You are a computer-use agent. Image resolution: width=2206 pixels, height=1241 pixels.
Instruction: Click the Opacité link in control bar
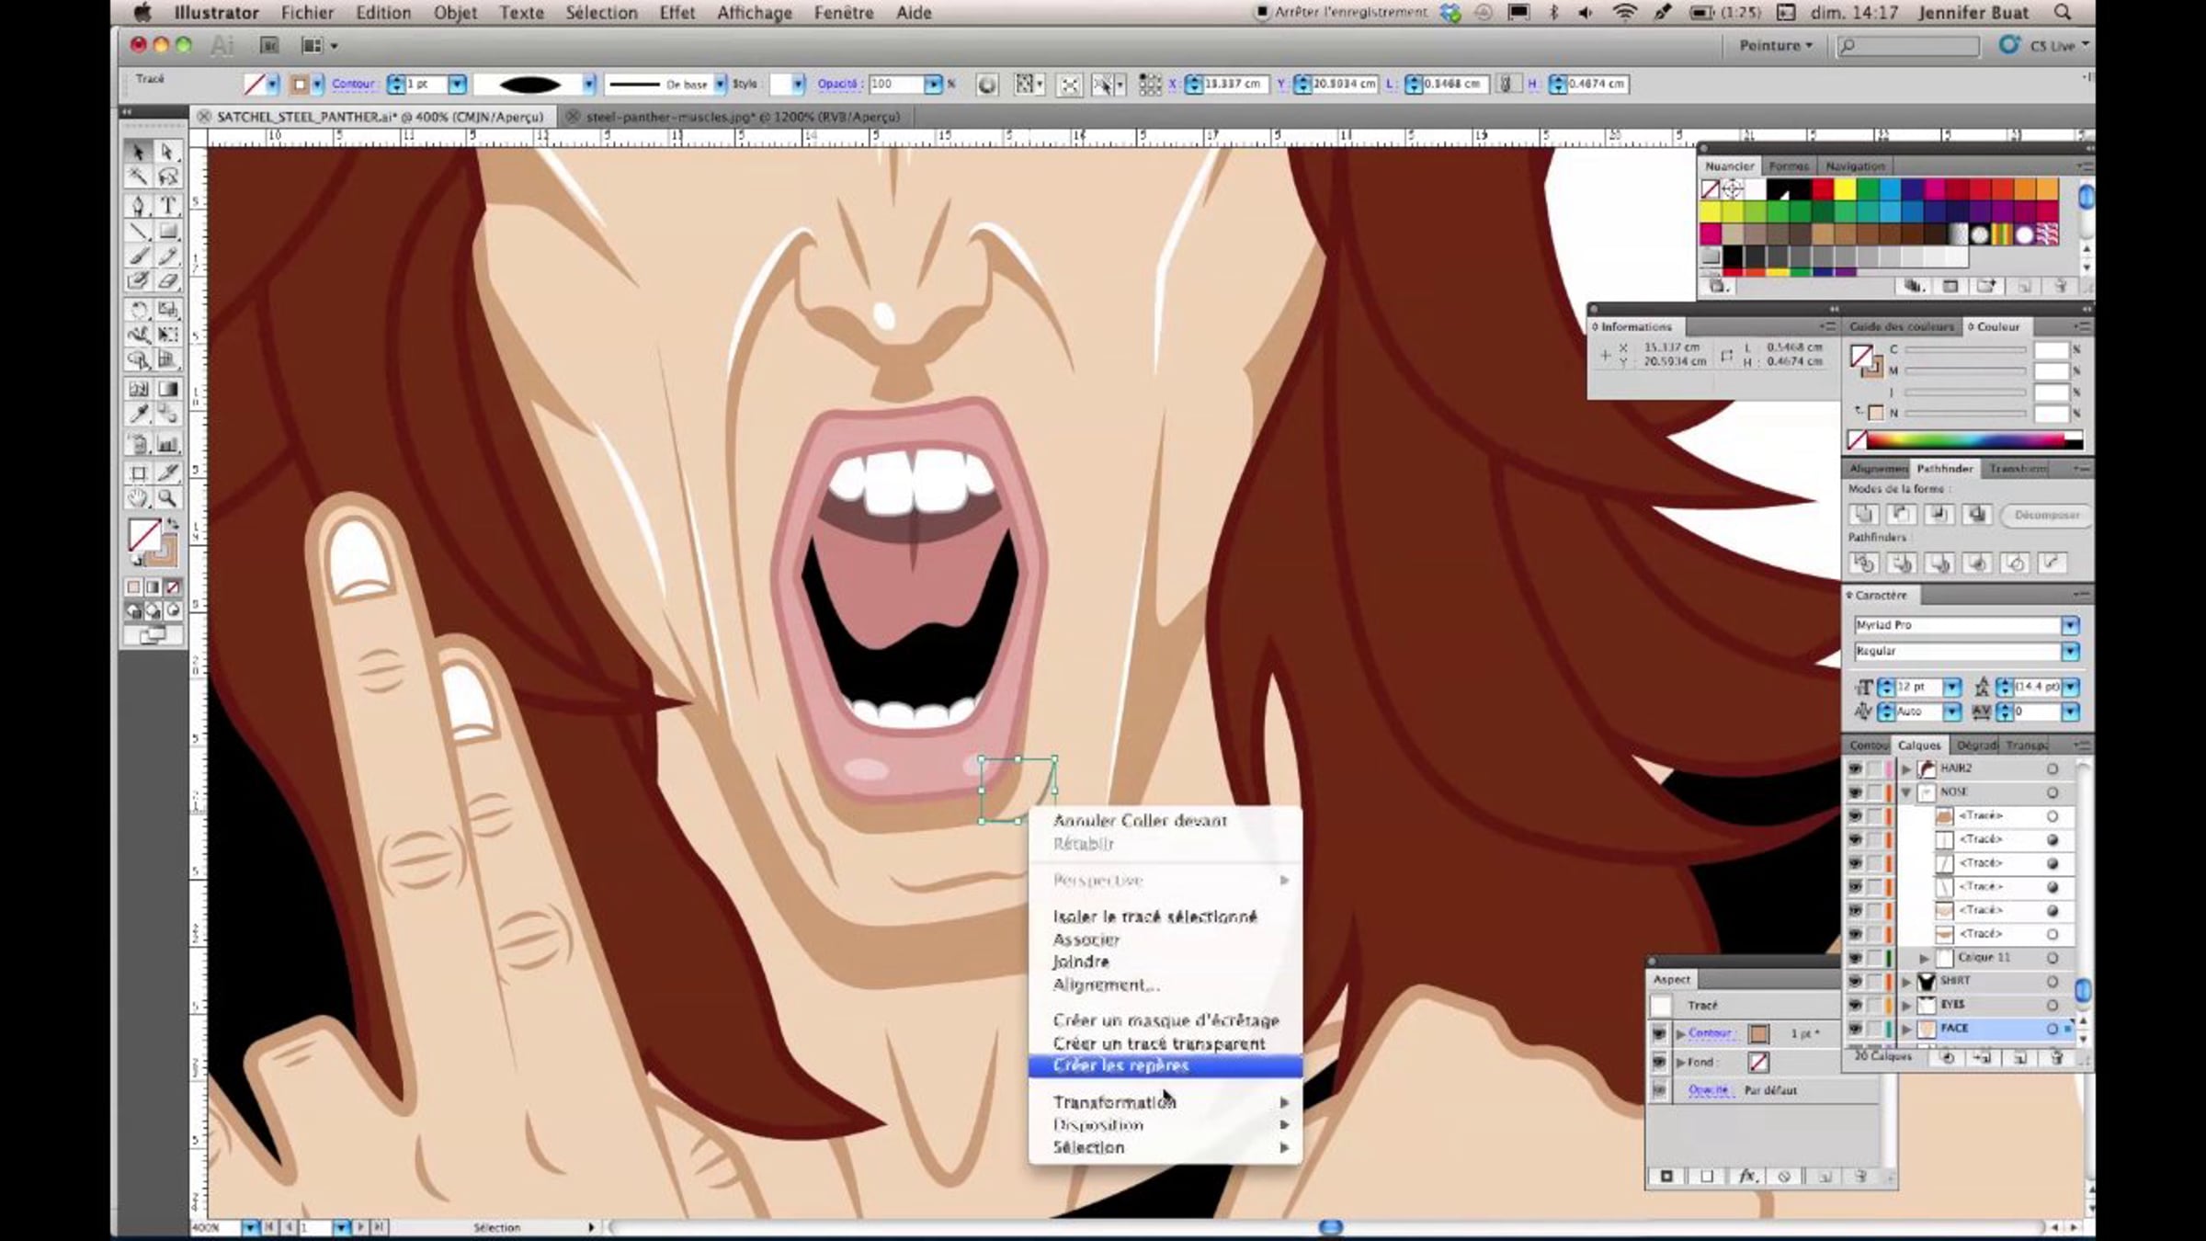tap(836, 84)
